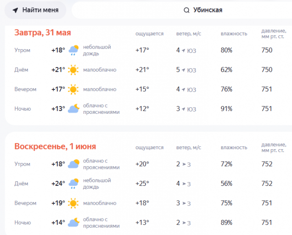Click the magnifier search icon
Image resolution: width=292 pixels, height=235 pixels.
(186, 10)
